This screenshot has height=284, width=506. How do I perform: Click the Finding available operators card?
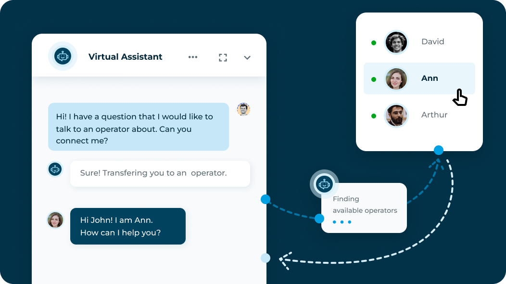point(364,207)
